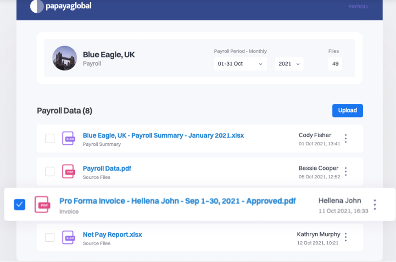Click the Payroll Data (8) section heading
This screenshot has width=396, height=262.
point(66,111)
